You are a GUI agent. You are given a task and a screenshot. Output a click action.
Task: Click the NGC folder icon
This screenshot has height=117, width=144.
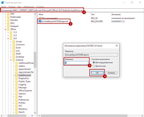pos(8,23)
